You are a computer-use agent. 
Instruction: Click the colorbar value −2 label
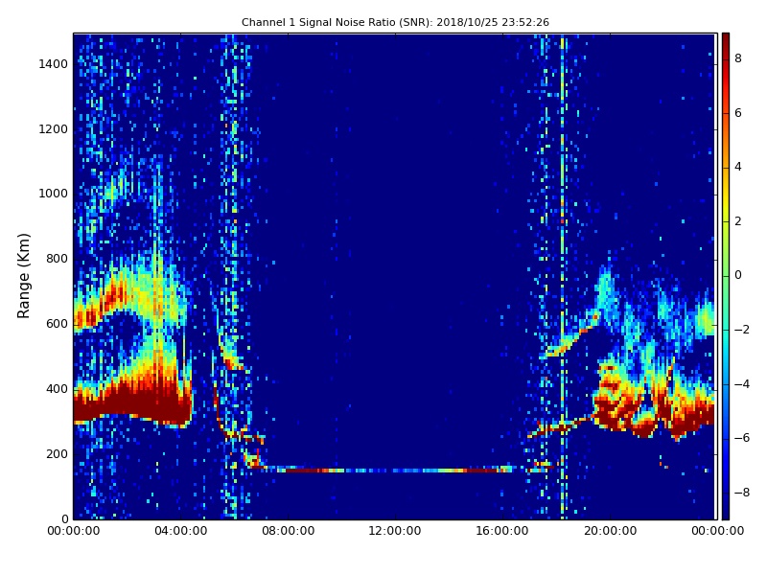click(x=742, y=330)
